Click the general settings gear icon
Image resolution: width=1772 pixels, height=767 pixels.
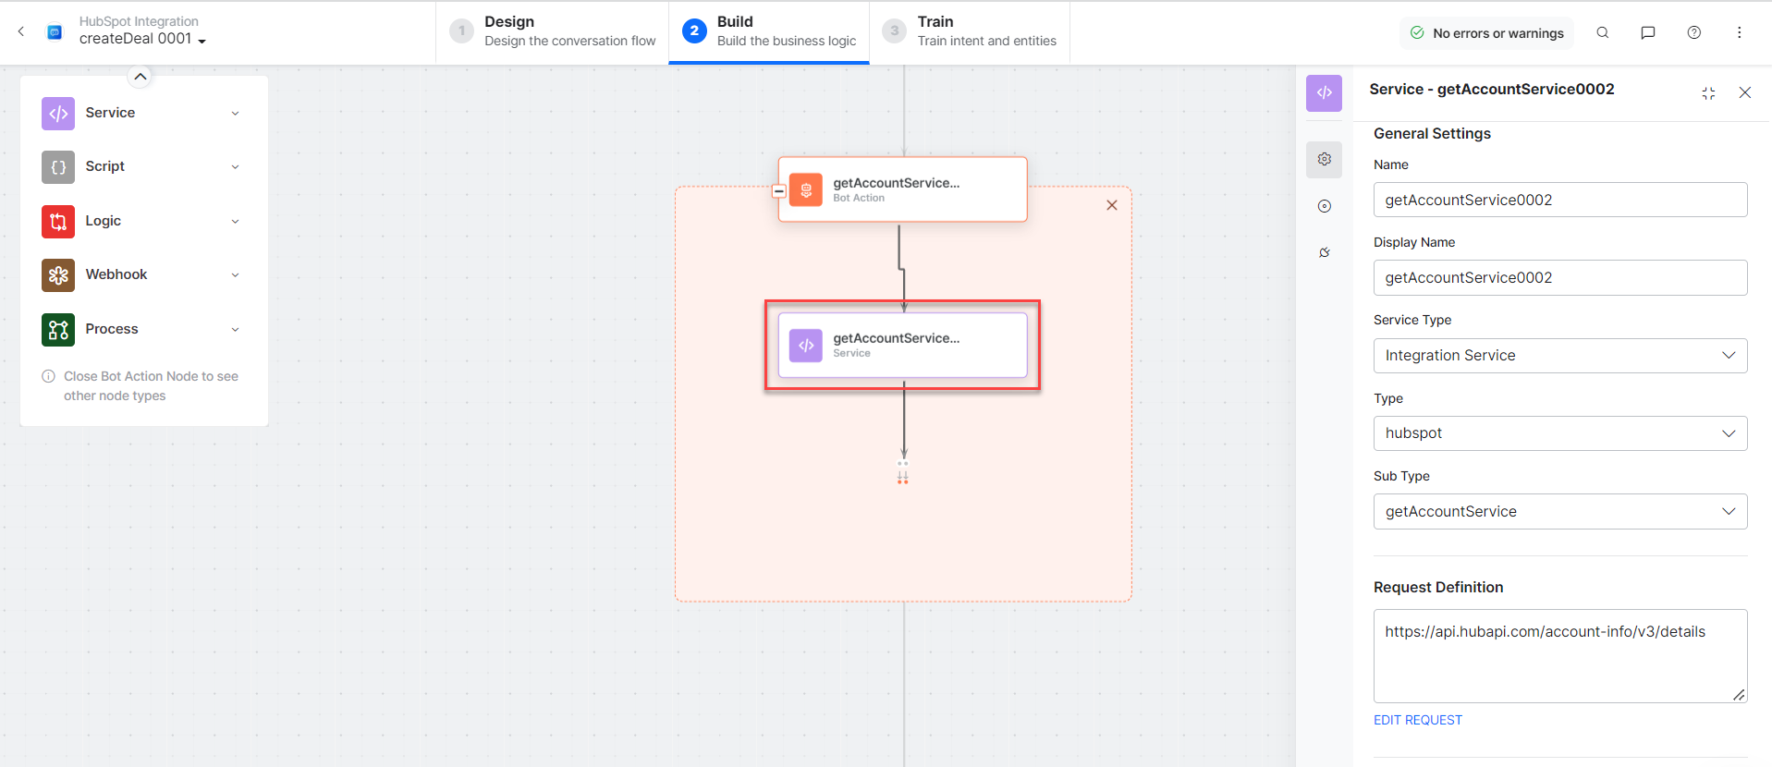(1324, 159)
